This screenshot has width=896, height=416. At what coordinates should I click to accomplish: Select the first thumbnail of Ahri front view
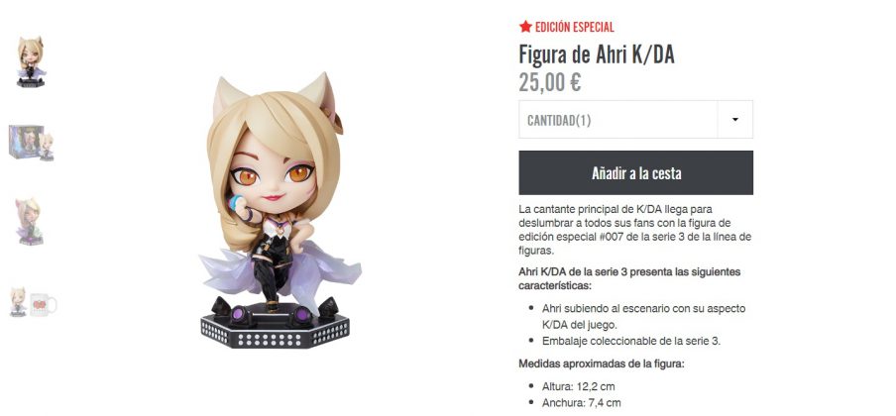click(31, 61)
